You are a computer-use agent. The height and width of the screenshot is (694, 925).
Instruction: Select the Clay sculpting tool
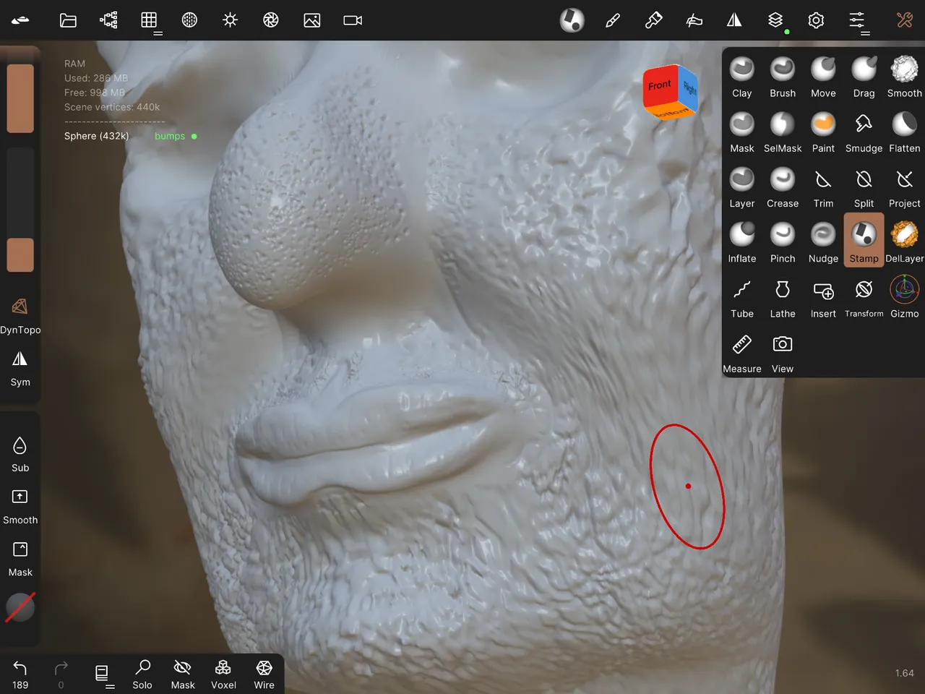coord(742,77)
